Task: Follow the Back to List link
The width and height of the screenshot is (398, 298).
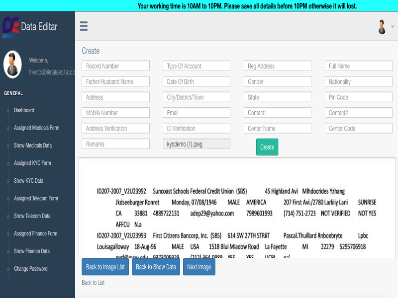Action: coord(93,283)
